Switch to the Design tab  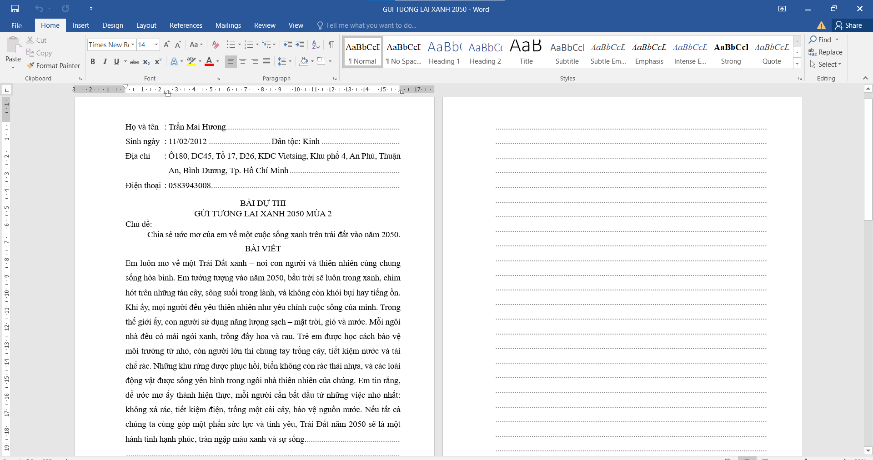click(113, 25)
